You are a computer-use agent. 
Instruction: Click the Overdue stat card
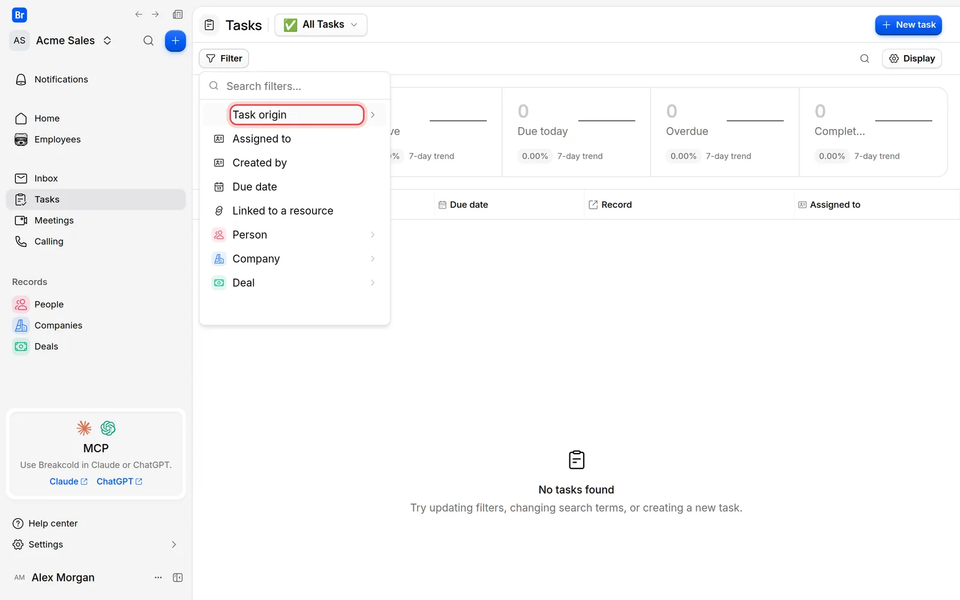click(725, 132)
